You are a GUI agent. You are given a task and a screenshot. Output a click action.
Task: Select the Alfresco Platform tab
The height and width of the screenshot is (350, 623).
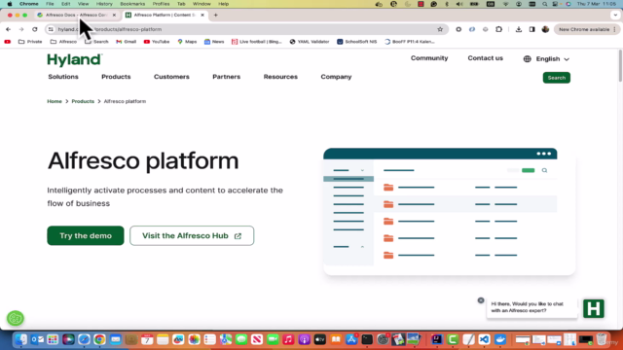(164, 16)
